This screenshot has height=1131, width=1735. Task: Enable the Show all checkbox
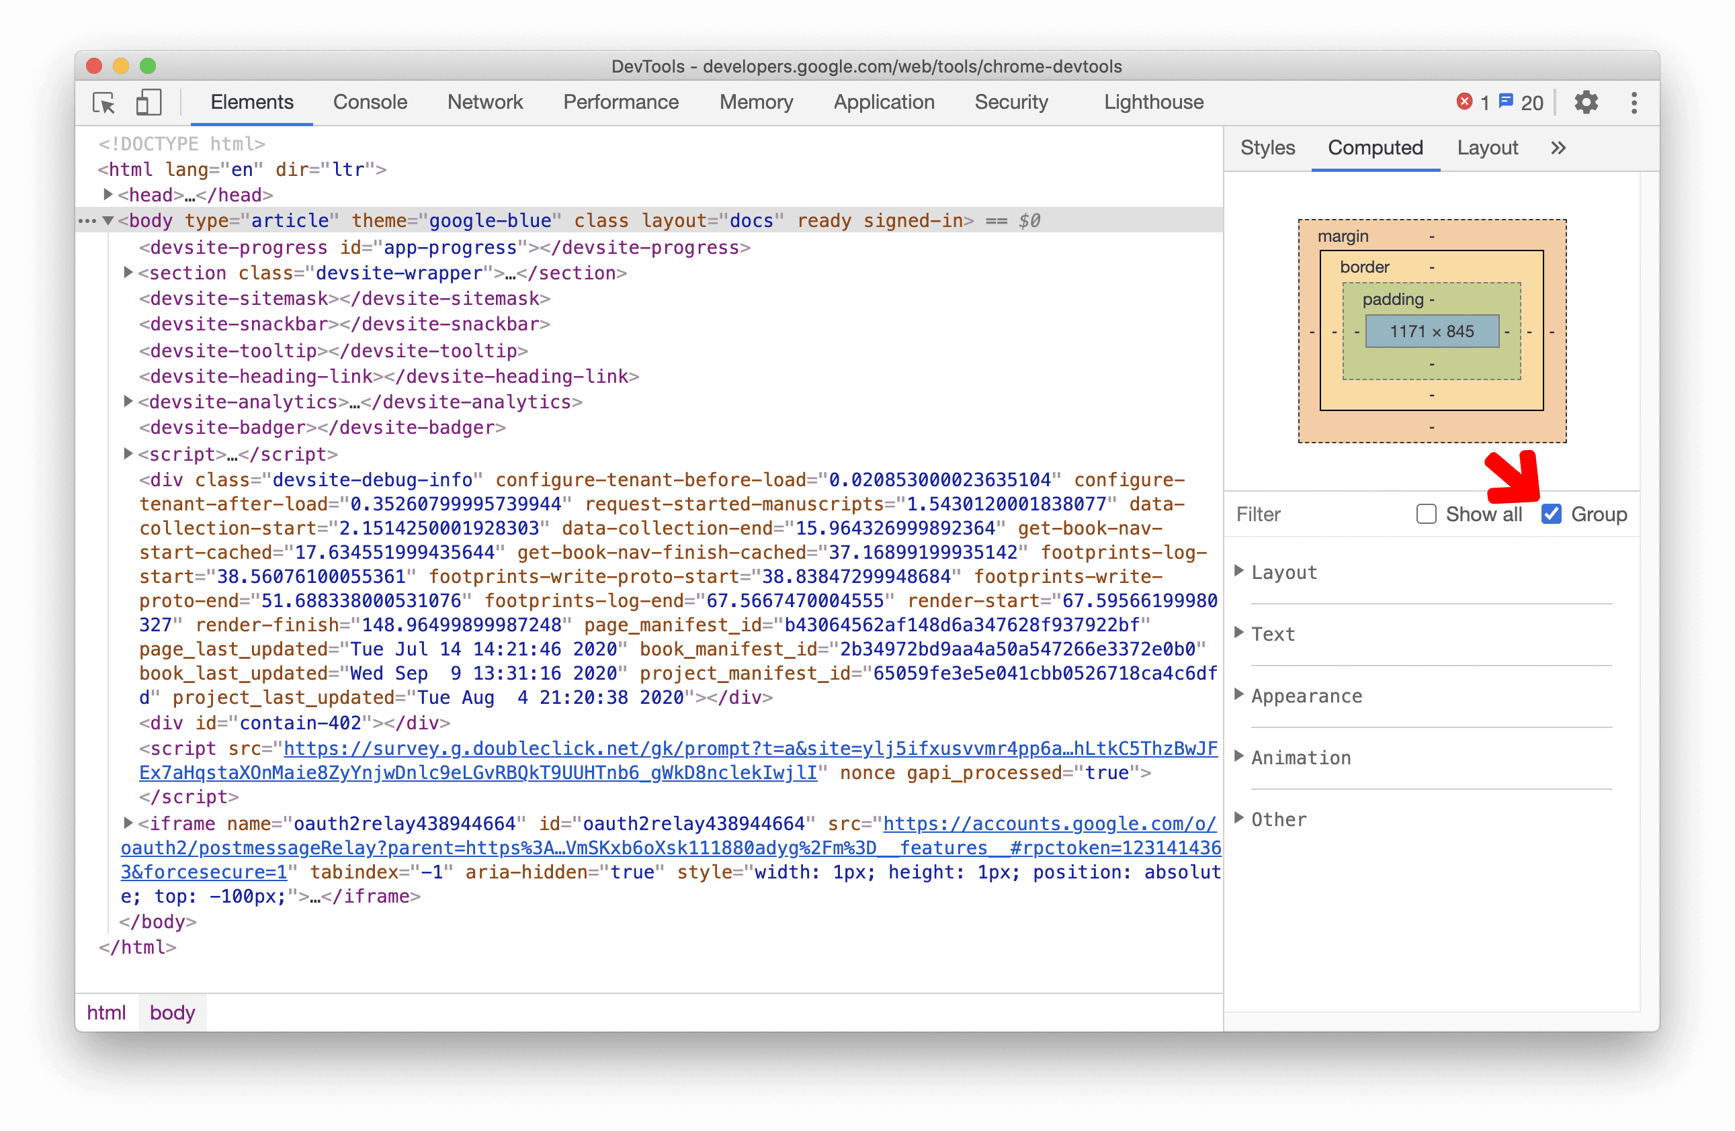[x=1425, y=513]
